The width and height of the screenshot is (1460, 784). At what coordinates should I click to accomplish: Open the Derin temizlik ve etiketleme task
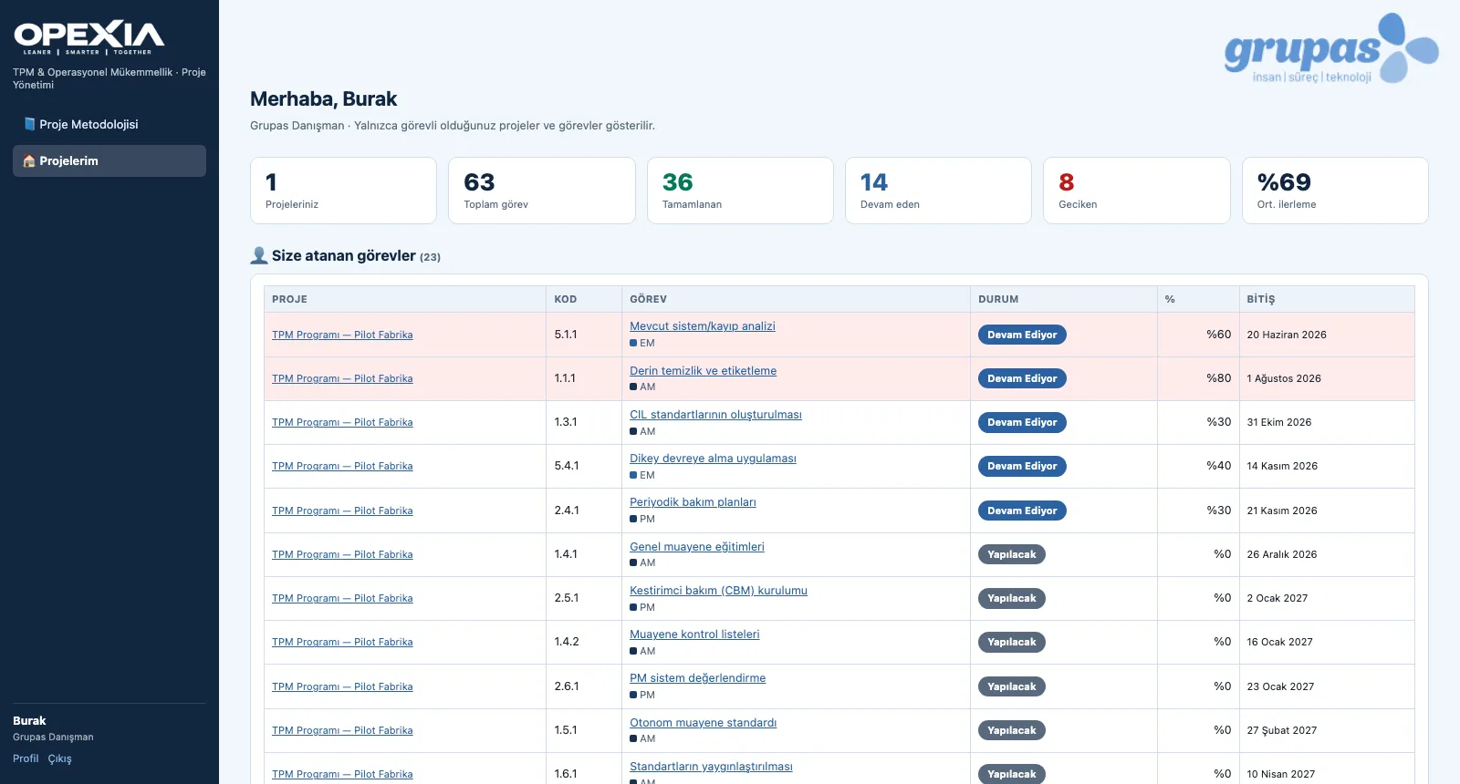pos(703,371)
